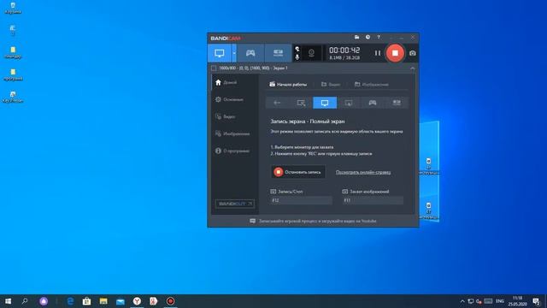Select the screen recording mode button
Viewport: 547px width, 308px height.
pyautogui.click(x=220, y=53)
